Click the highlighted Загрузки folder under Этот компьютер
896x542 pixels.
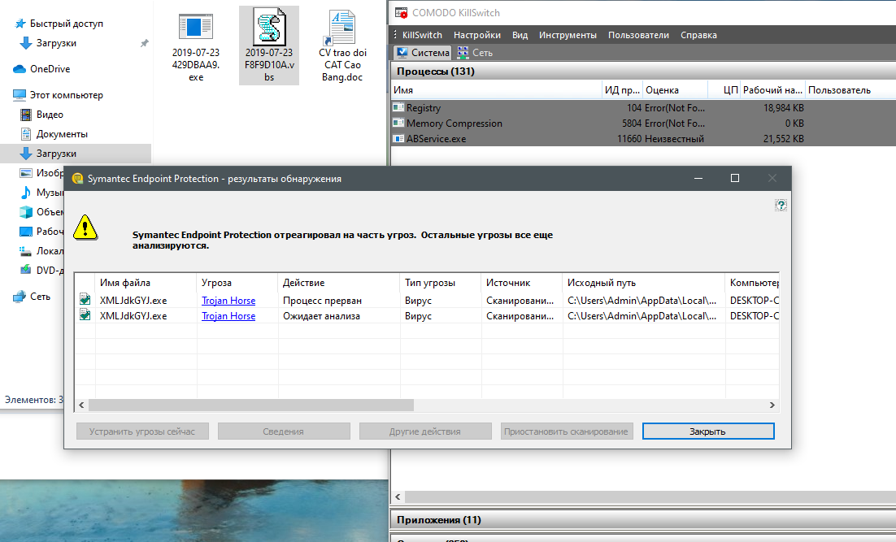pyautogui.click(x=76, y=153)
